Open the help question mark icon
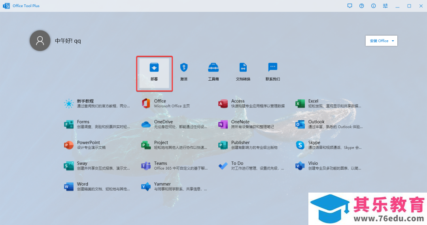This screenshot has width=427, height=225. (x=362, y=6)
